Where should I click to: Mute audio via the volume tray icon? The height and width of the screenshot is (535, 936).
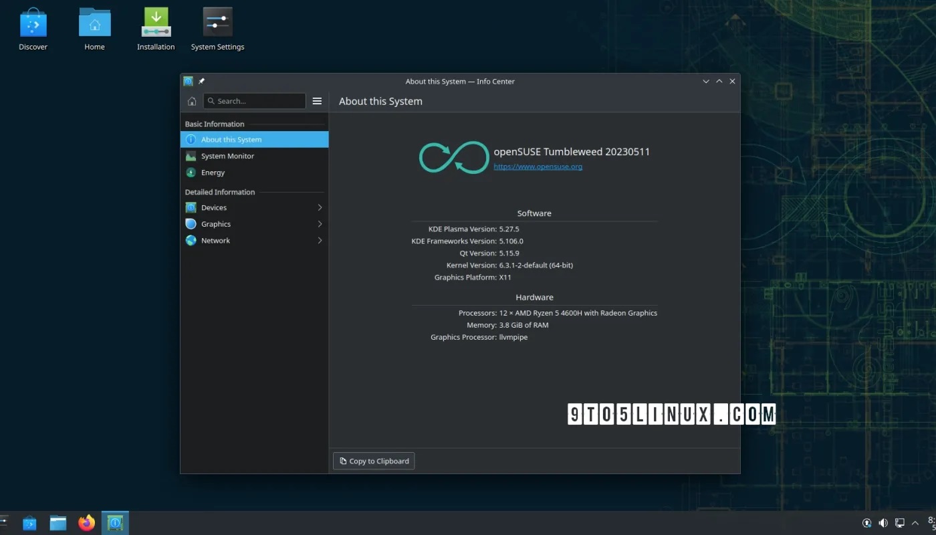click(883, 523)
